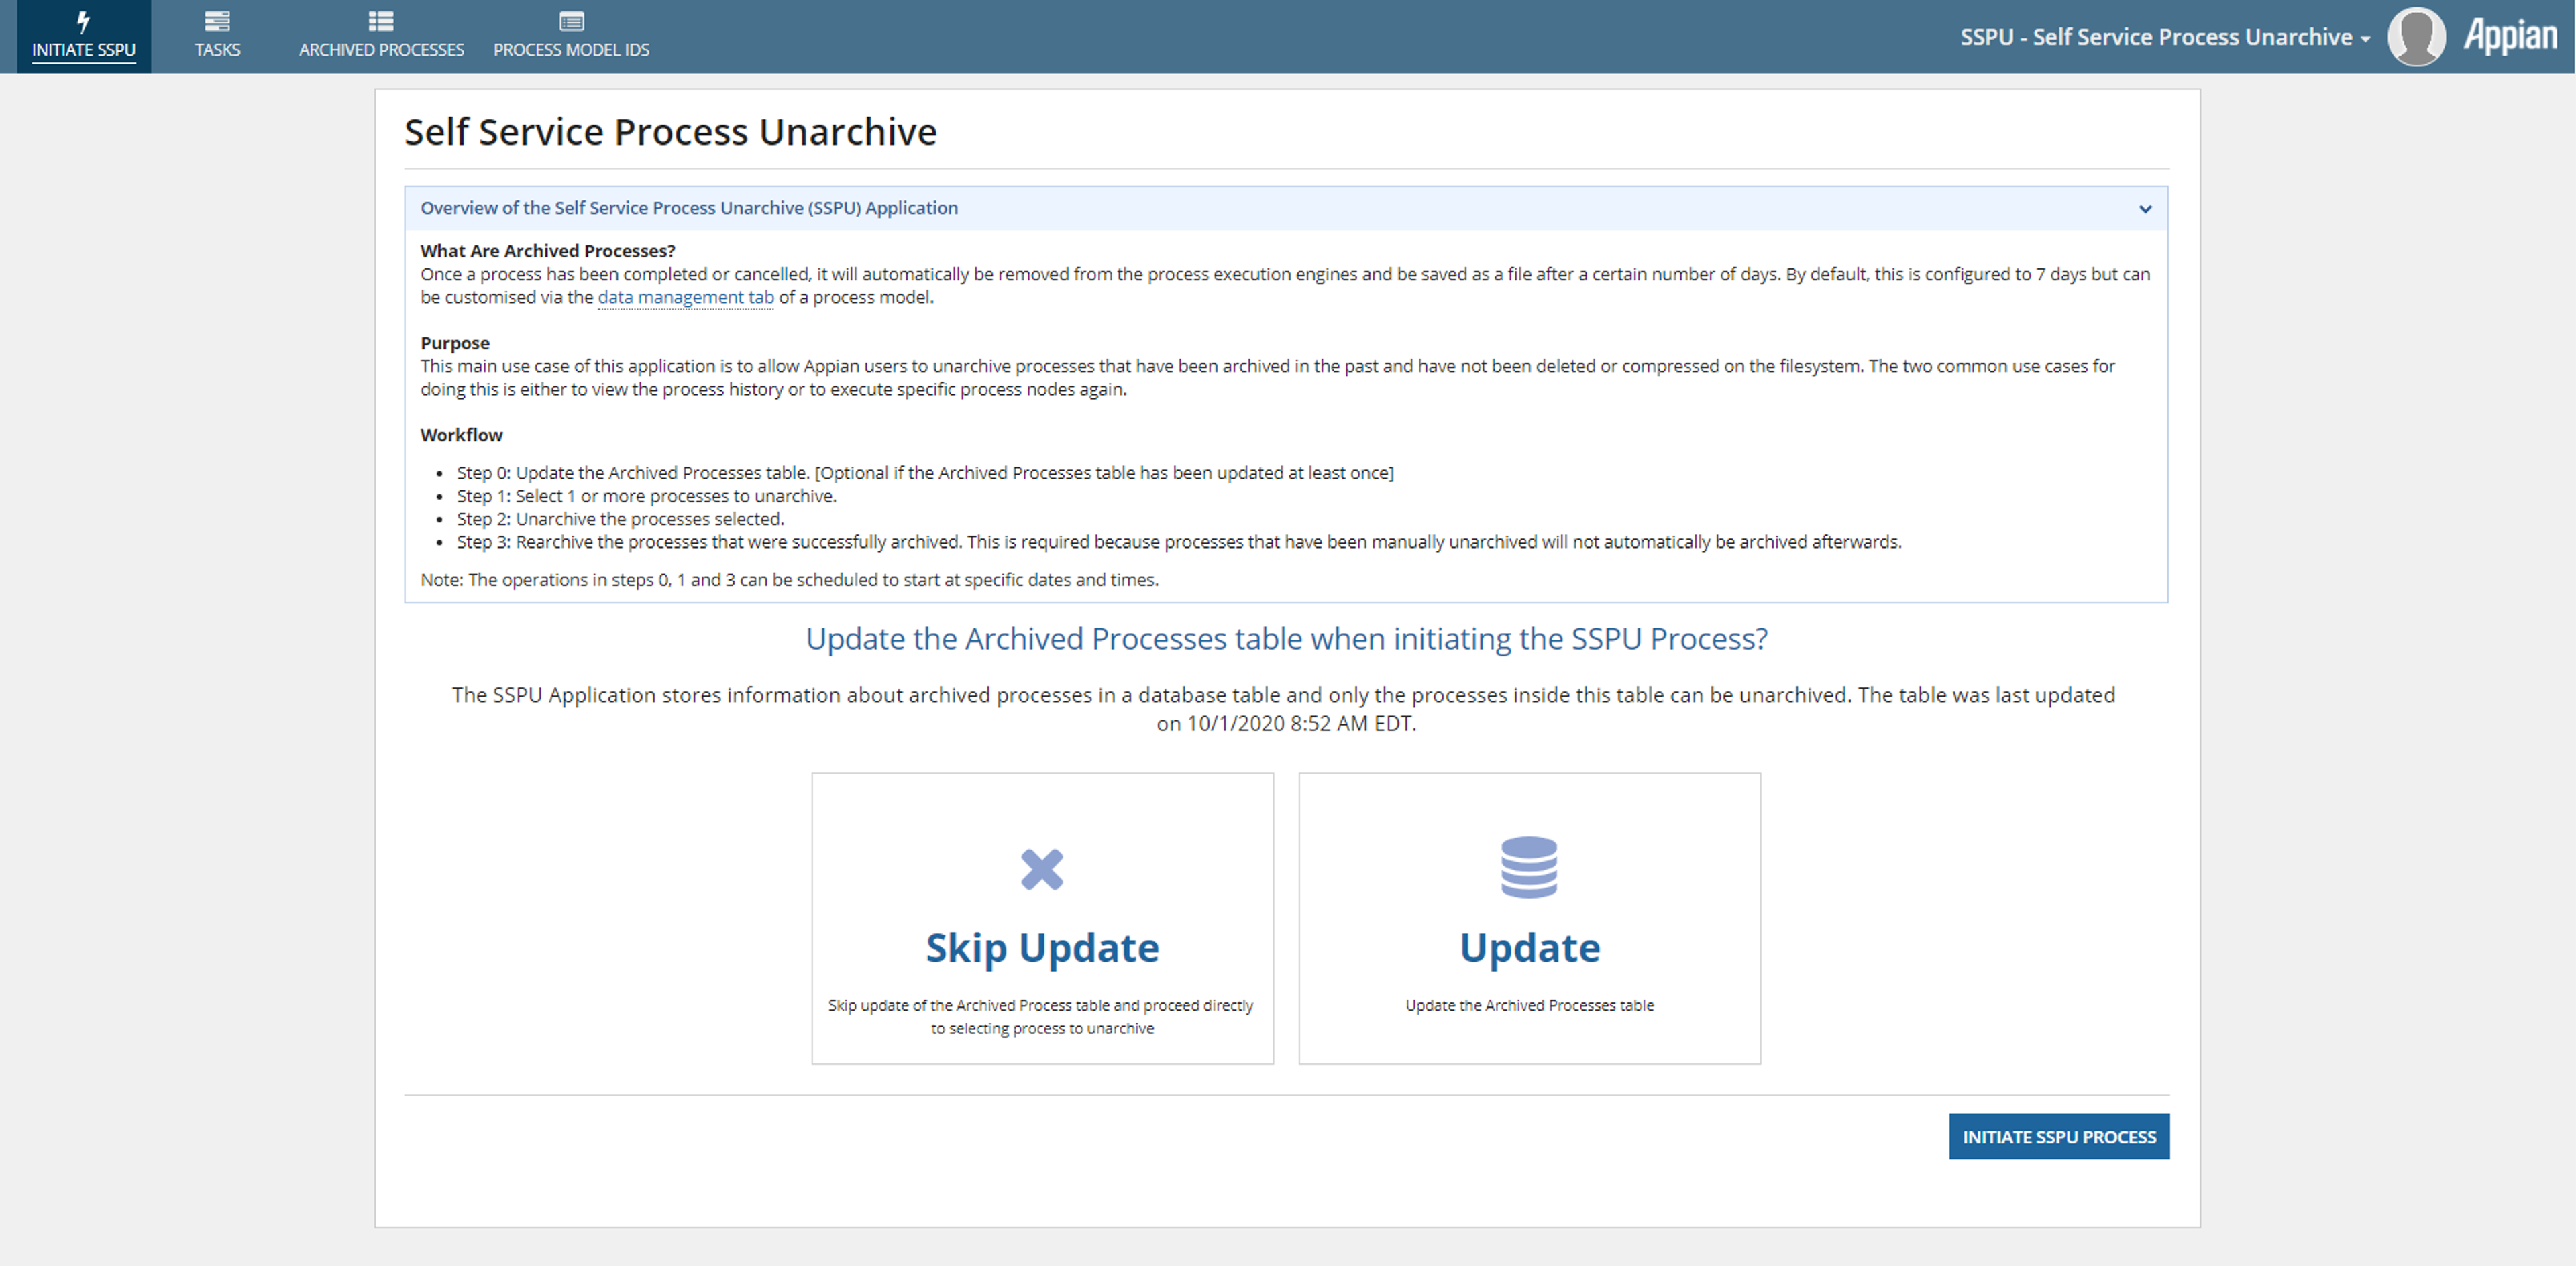Click the Initiate SSPU lightning bolt icon
Viewport: 2576px width, 1266px height.
pyautogui.click(x=83, y=21)
